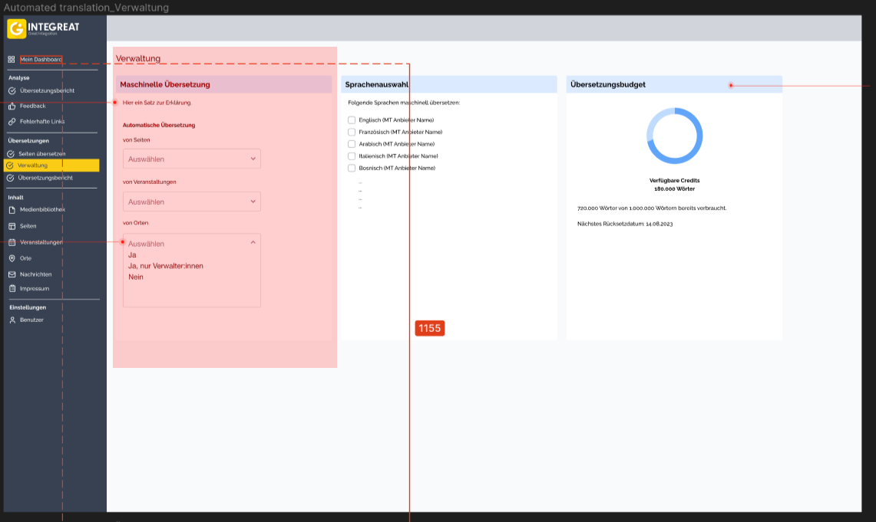The height and width of the screenshot is (522, 876).
Task: Click chevron of von Seiten dropdown
Action: click(253, 159)
